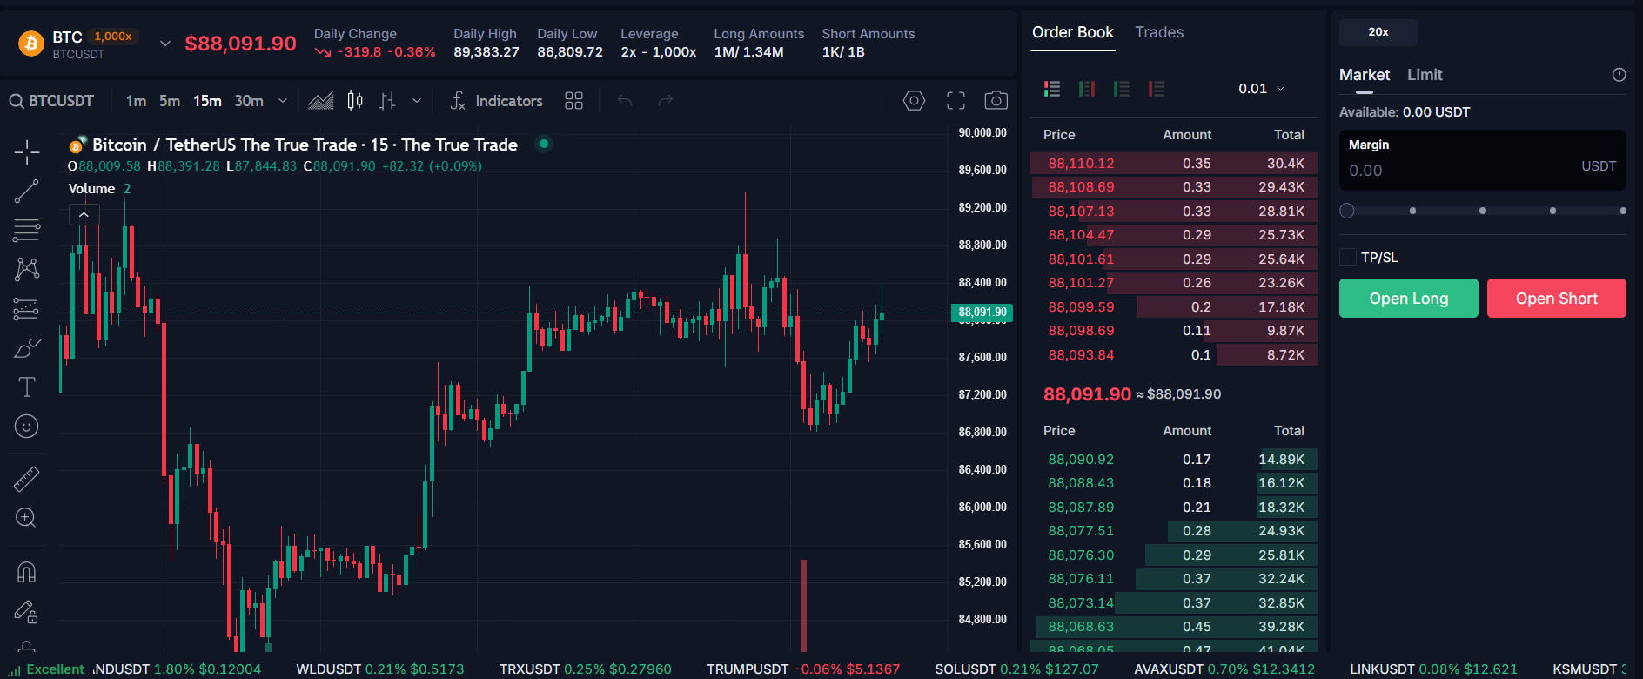Open the forecasting and measurement tool

click(27, 309)
